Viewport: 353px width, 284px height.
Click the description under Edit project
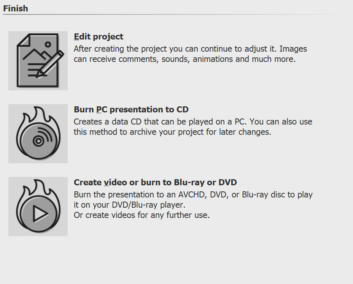coord(190,54)
